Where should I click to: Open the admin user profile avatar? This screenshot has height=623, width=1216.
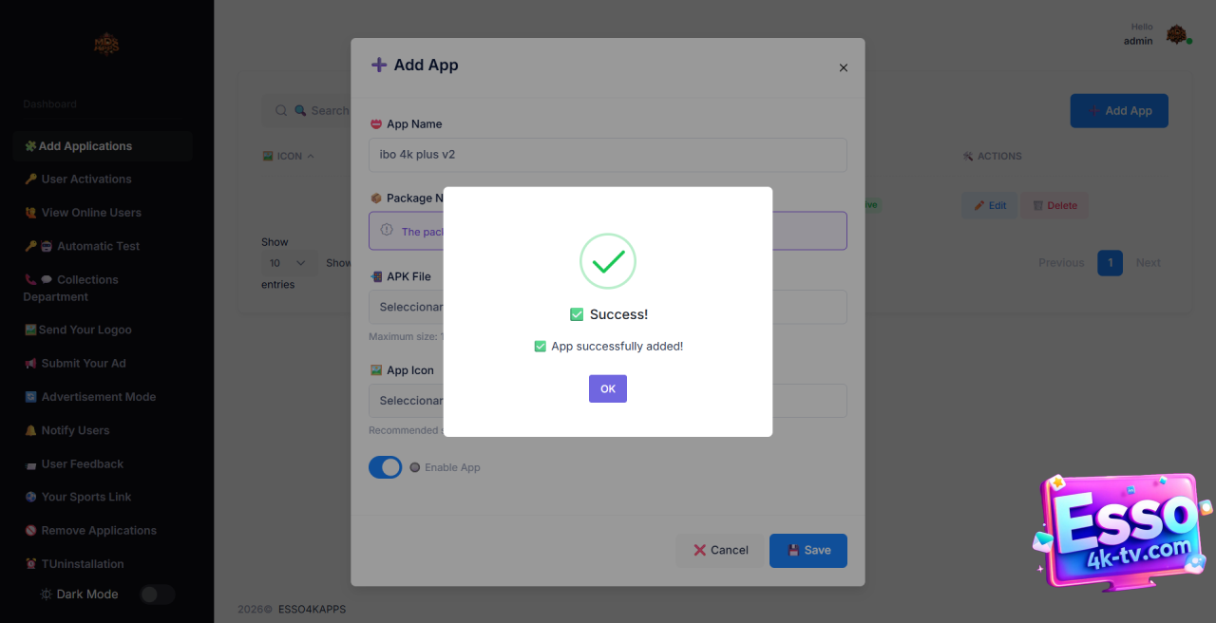pyautogui.click(x=1177, y=35)
